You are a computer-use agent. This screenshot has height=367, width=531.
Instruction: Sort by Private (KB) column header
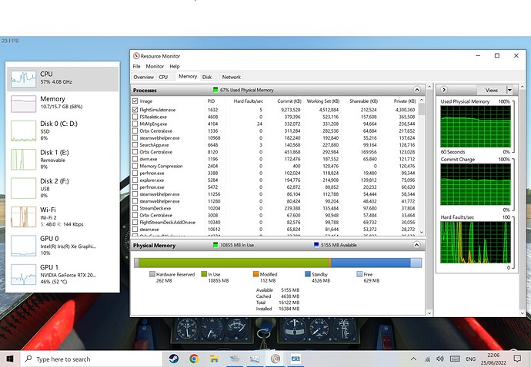tap(405, 101)
